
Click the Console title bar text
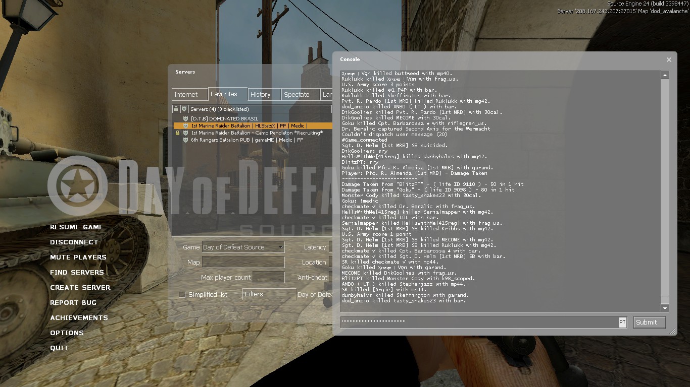pos(350,59)
